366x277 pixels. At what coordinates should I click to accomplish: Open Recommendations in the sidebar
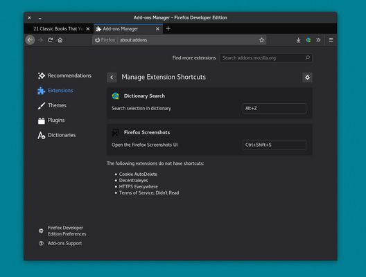[x=64, y=75]
